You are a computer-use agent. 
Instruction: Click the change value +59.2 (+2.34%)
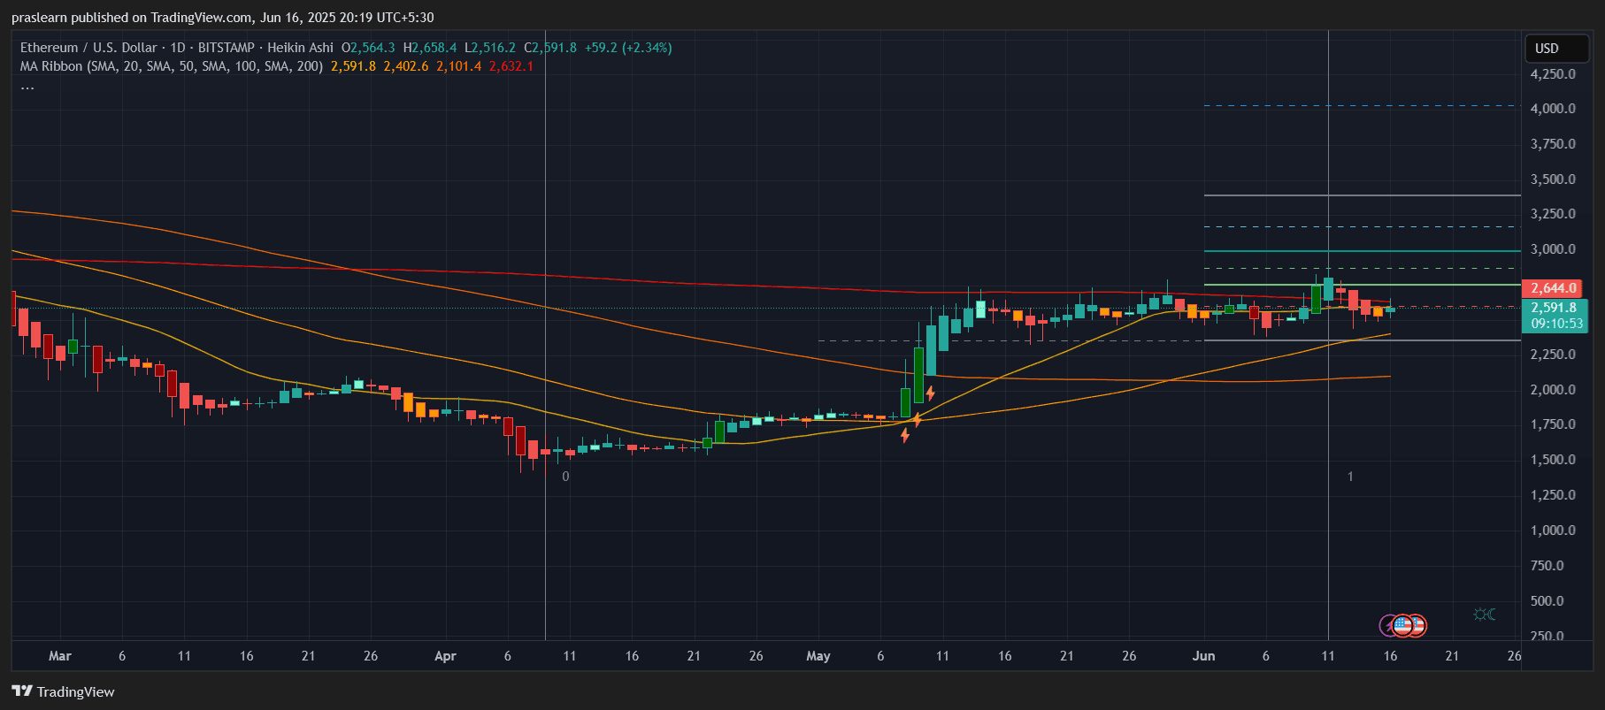pos(628,48)
